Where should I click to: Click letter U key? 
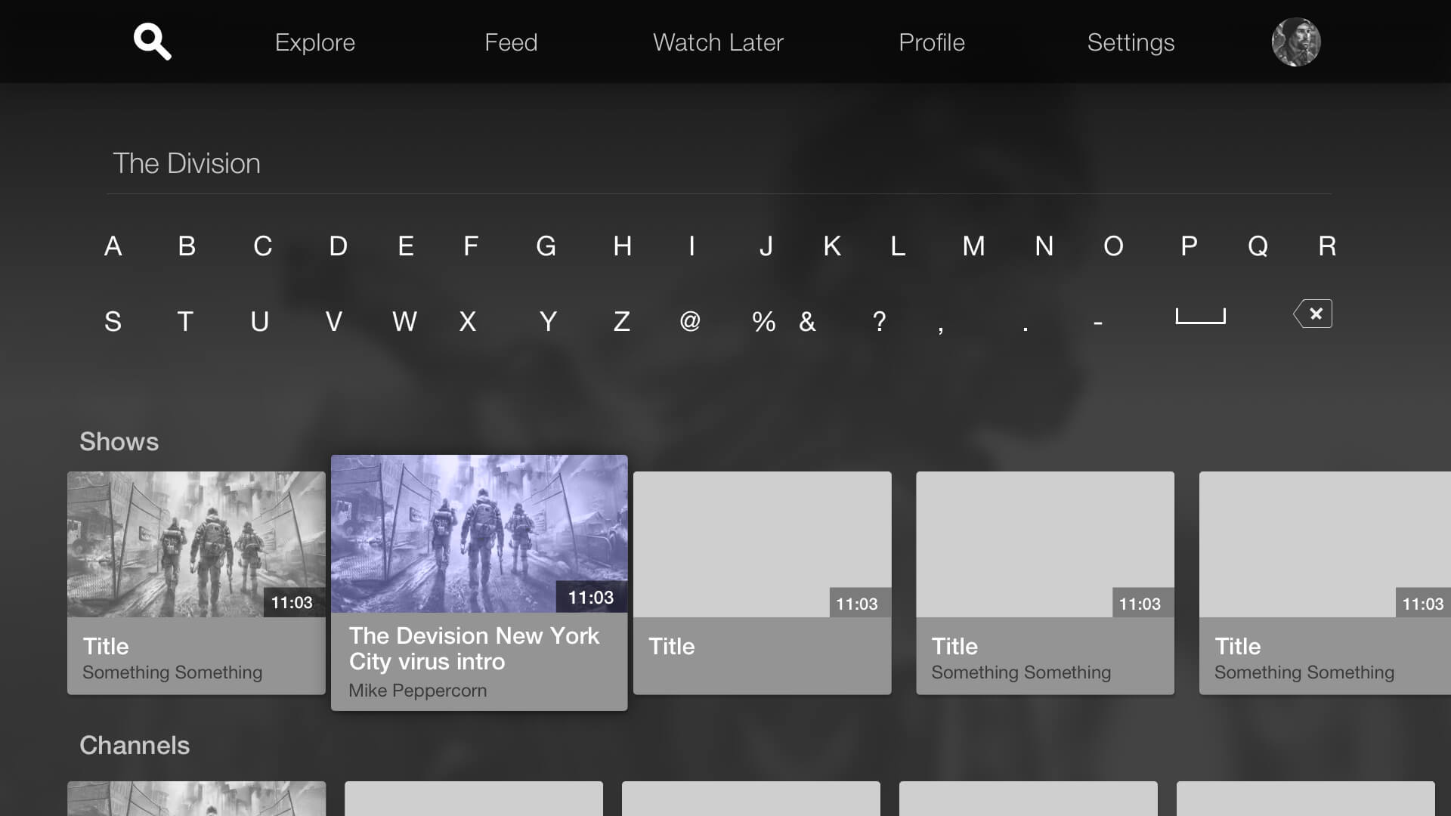(259, 322)
